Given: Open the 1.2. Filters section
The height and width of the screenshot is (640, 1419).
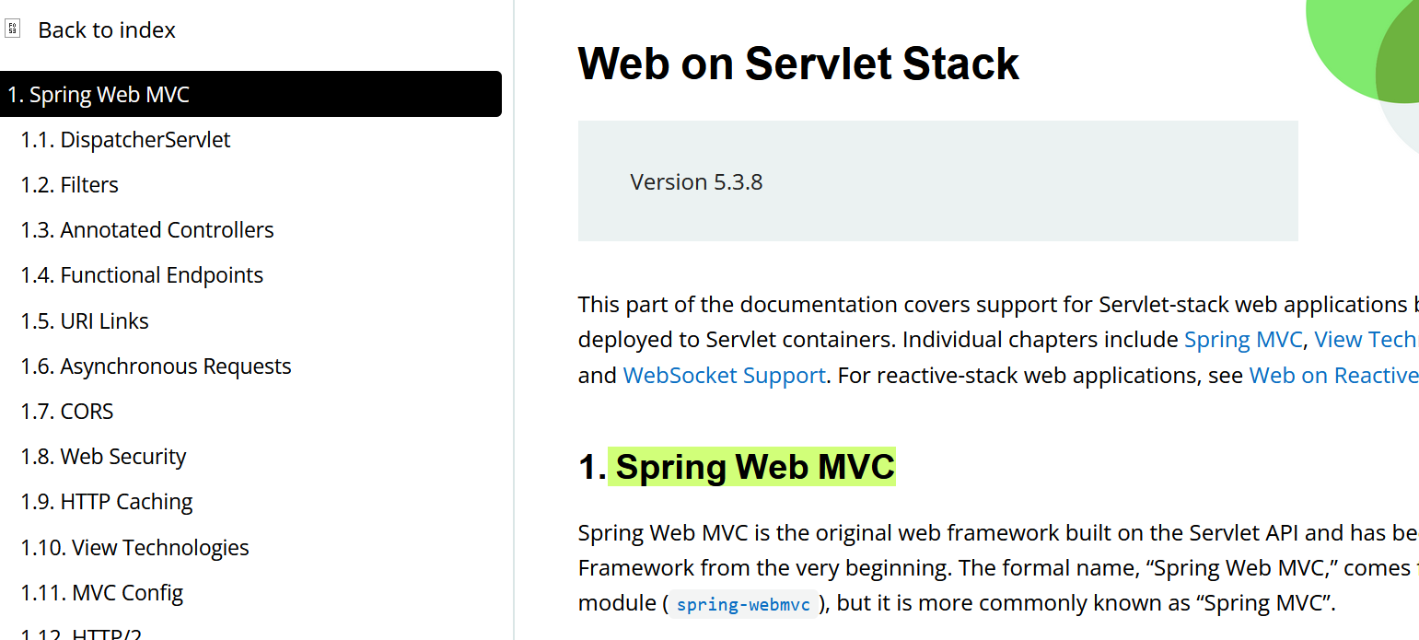Looking at the screenshot, I should (69, 185).
